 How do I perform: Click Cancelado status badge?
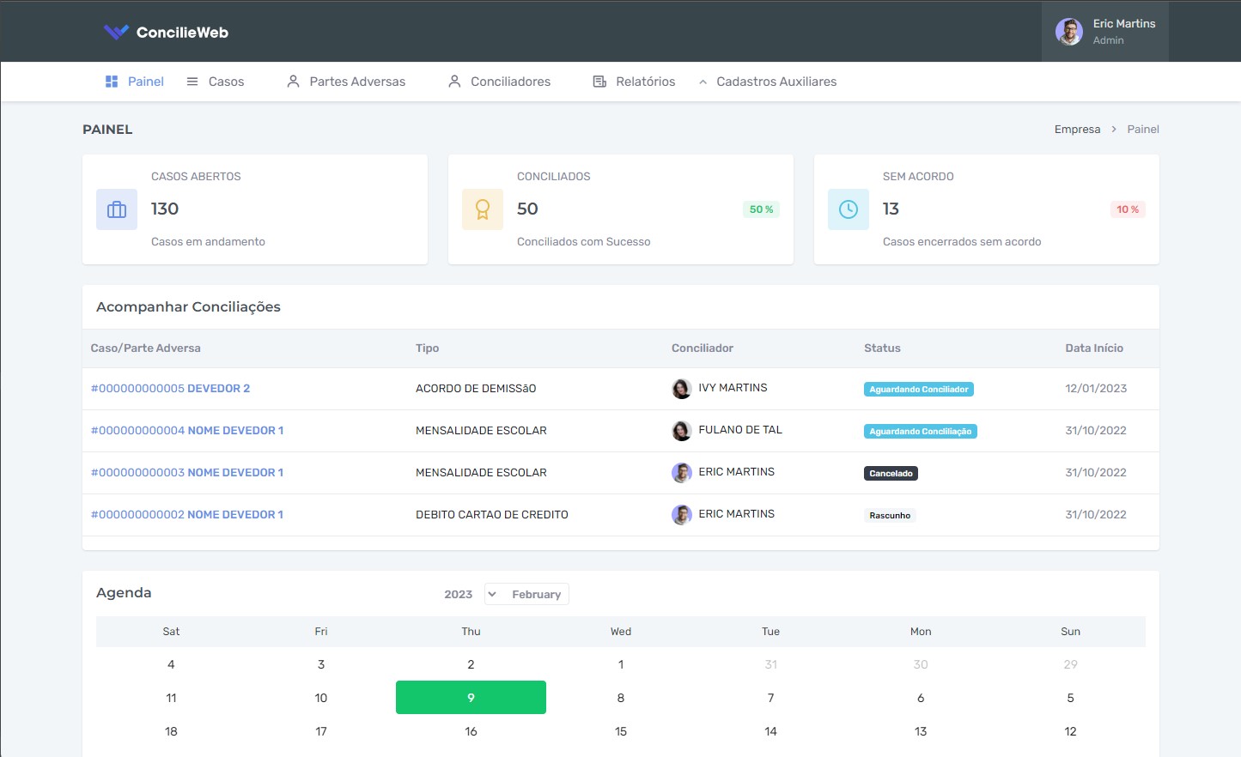(x=891, y=474)
